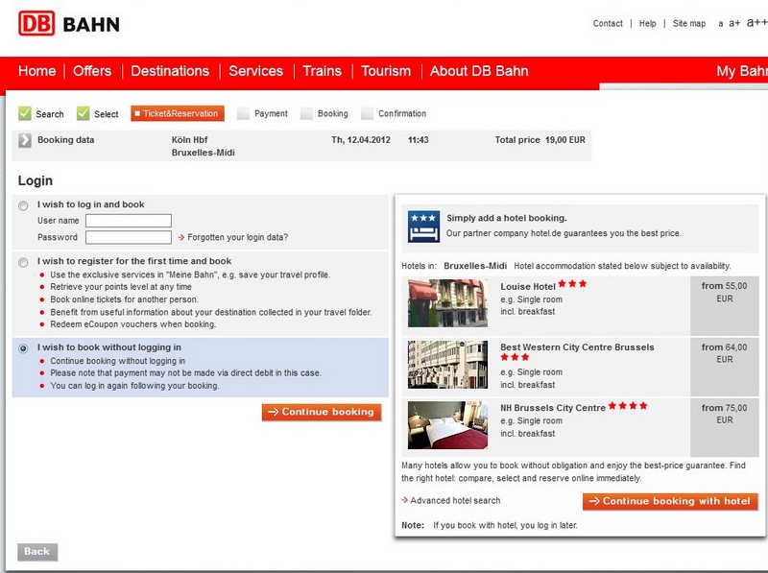The image size is (768, 573).
Task: Select 'I wish to book without logging in'
Action: tap(23, 348)
